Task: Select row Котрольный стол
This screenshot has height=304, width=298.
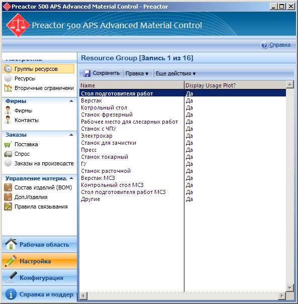Action: click(182, 108)
